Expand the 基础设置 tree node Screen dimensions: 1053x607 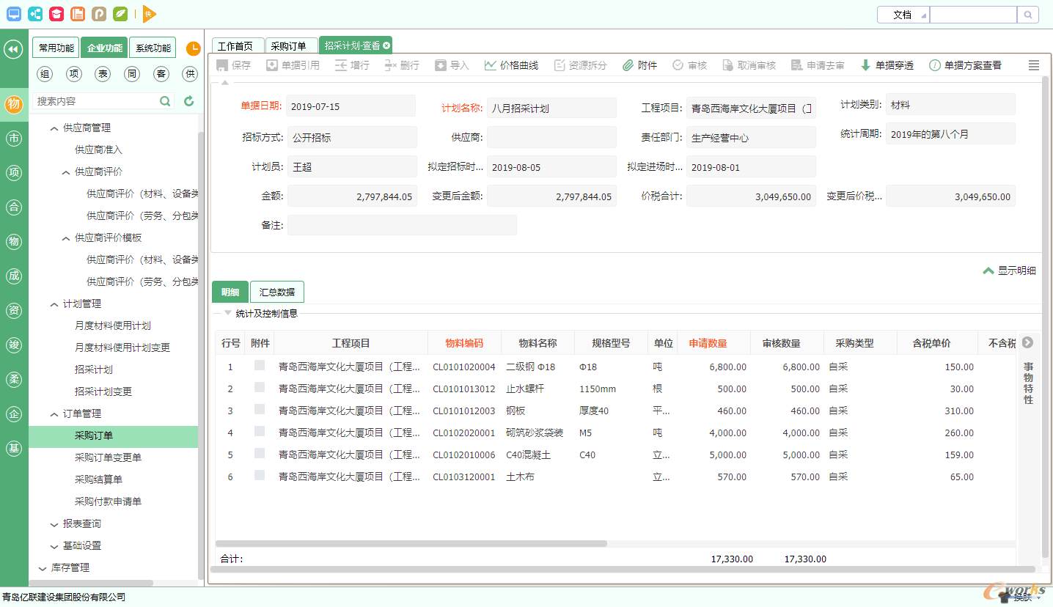pyautogui.click(x=54, y=546)
